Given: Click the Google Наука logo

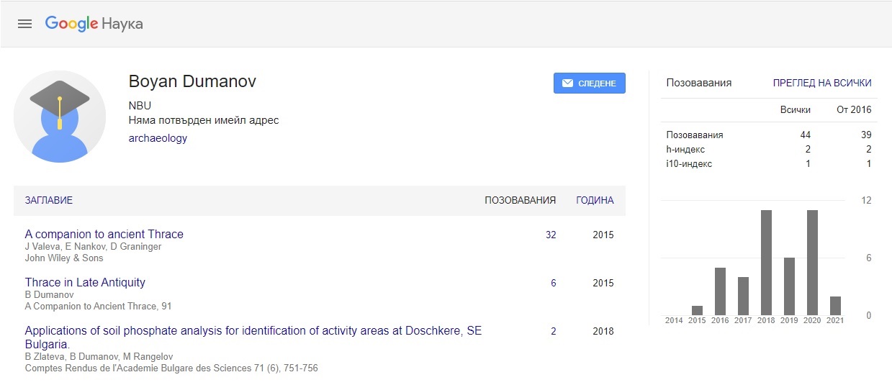Looking at the screenshot, I should pyautogui.click(x=94, y=24).
